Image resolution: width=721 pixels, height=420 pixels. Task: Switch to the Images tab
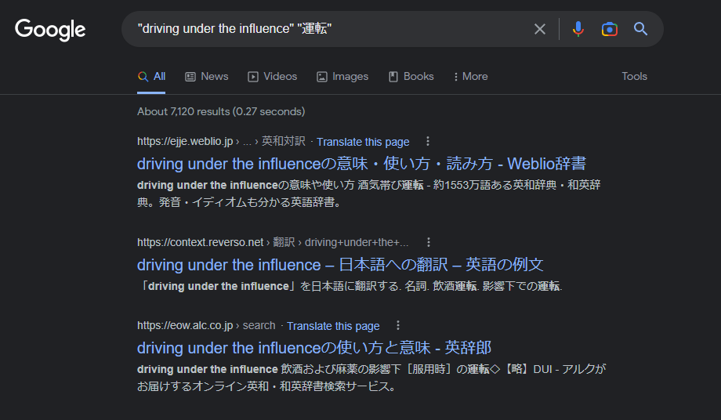pos(342,77)
